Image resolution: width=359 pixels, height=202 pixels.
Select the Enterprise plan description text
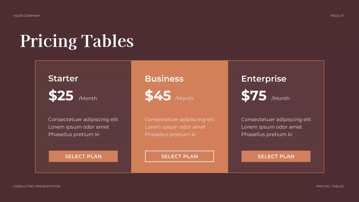click(276, 127)
